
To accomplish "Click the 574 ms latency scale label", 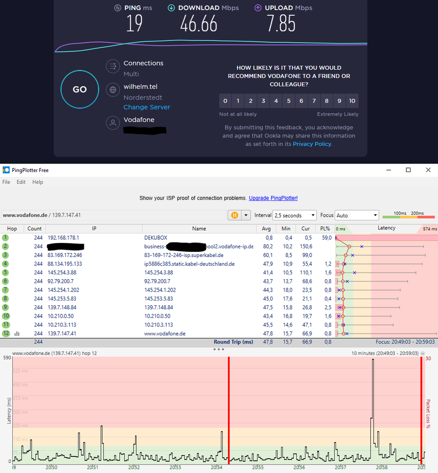I will pos(429,229).
